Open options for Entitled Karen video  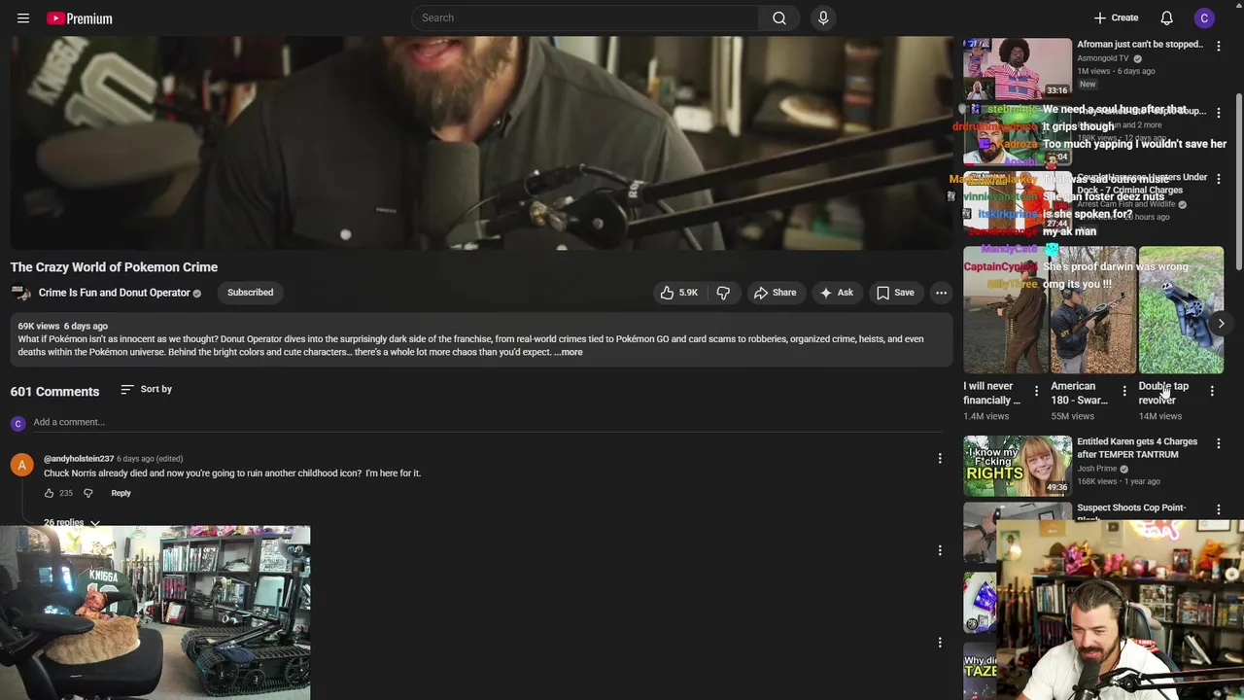pos(1219,443)
